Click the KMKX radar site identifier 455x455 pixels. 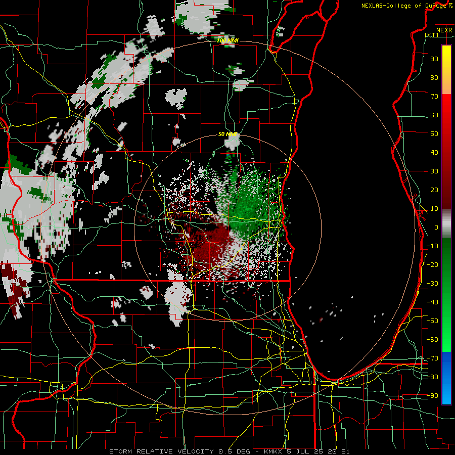click(273, 451)
